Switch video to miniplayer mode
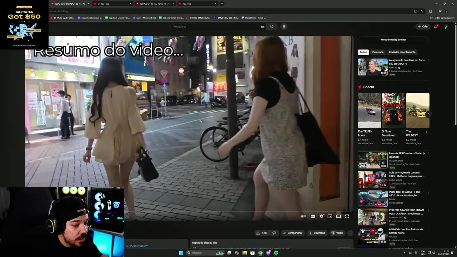457x257 pixels. pos(330,216)
